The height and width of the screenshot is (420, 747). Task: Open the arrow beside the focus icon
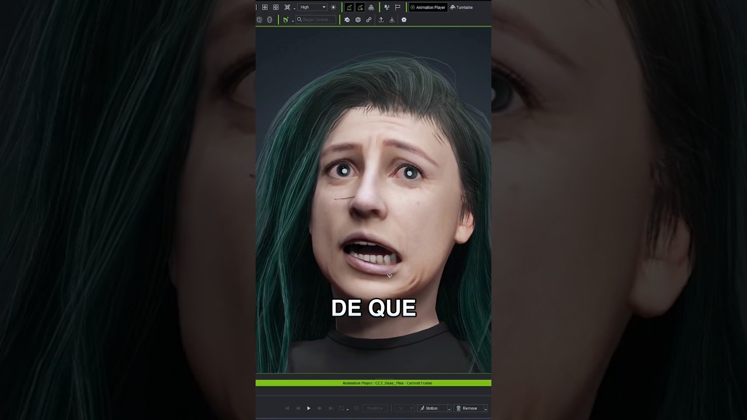[x=294, y=8]
